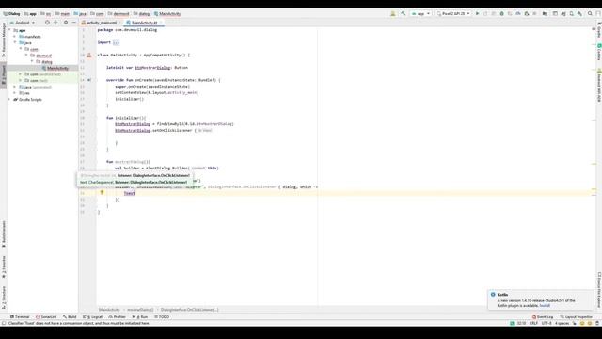This screenshot has width=602, height=339.
Task: Open the Gradle side tab on right edge
Action: tap(598, 29)
